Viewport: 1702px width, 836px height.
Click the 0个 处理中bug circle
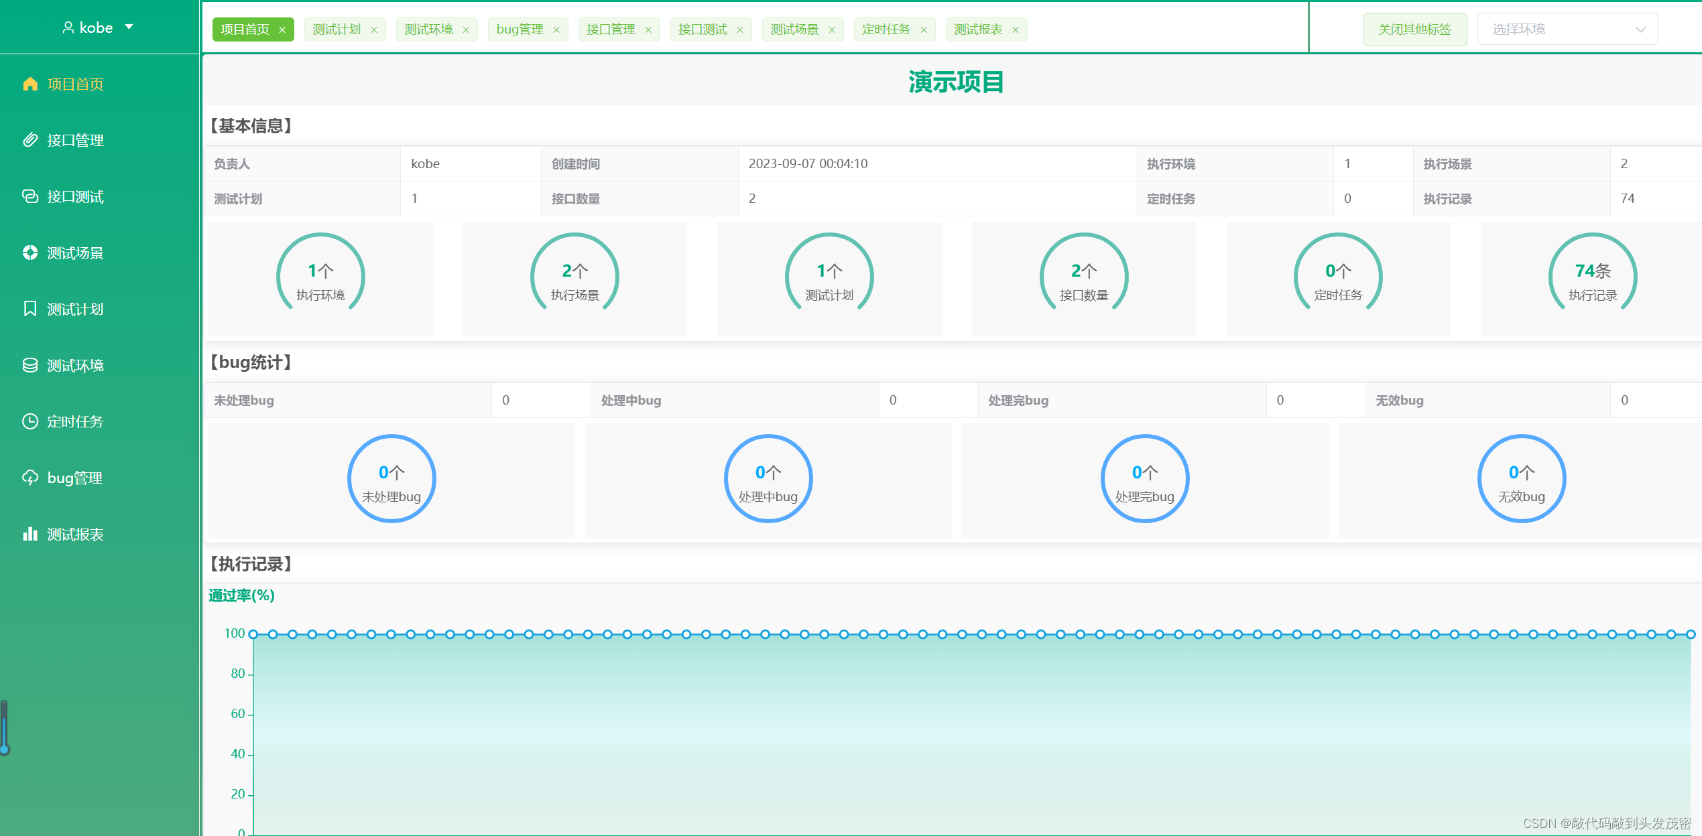(768, 478)
